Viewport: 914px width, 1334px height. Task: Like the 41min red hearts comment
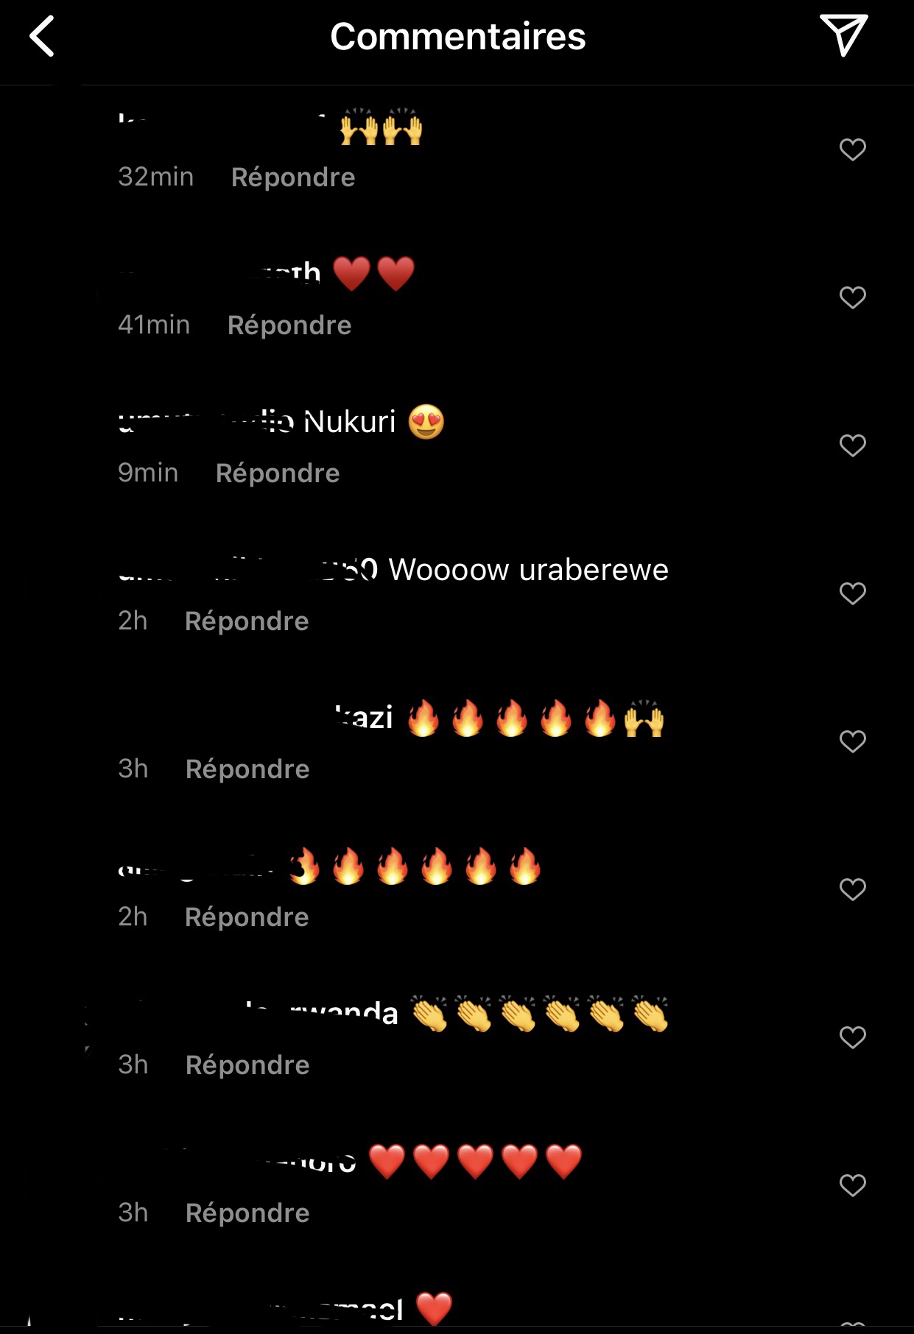coord(852,297)
